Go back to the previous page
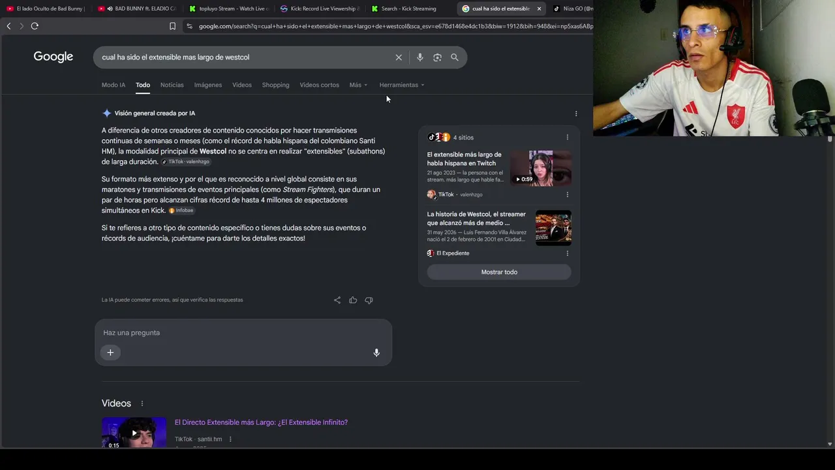Screen dimensions: 835x470 pyautogui.click(x=8, y=26)
